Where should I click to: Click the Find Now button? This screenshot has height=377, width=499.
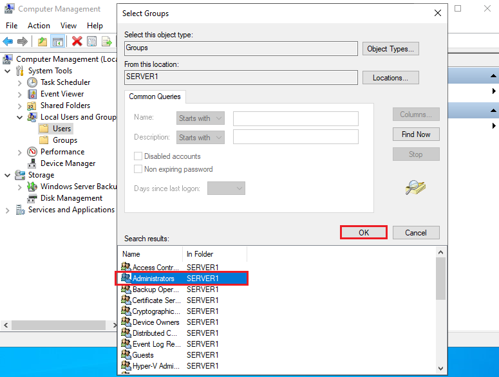(x=416, y=134)
